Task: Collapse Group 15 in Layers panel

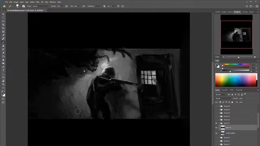Action: click(x=219, y=123)
